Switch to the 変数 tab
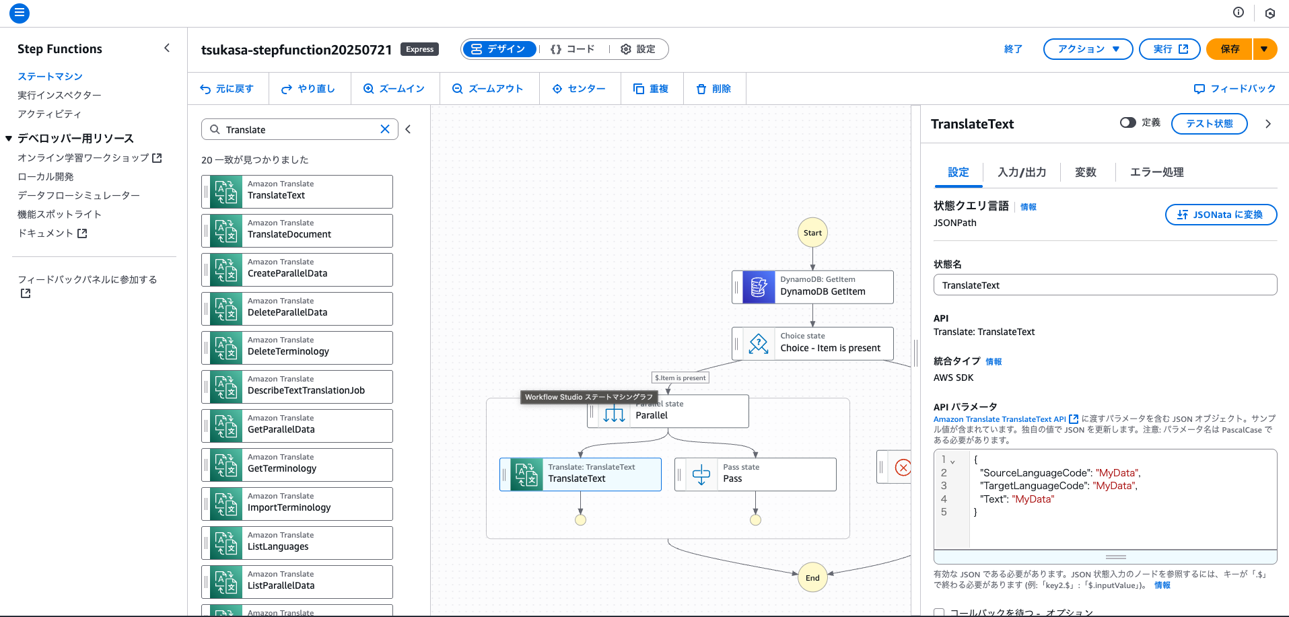This screenshot has height=617, width=1289. (1085, 172)
